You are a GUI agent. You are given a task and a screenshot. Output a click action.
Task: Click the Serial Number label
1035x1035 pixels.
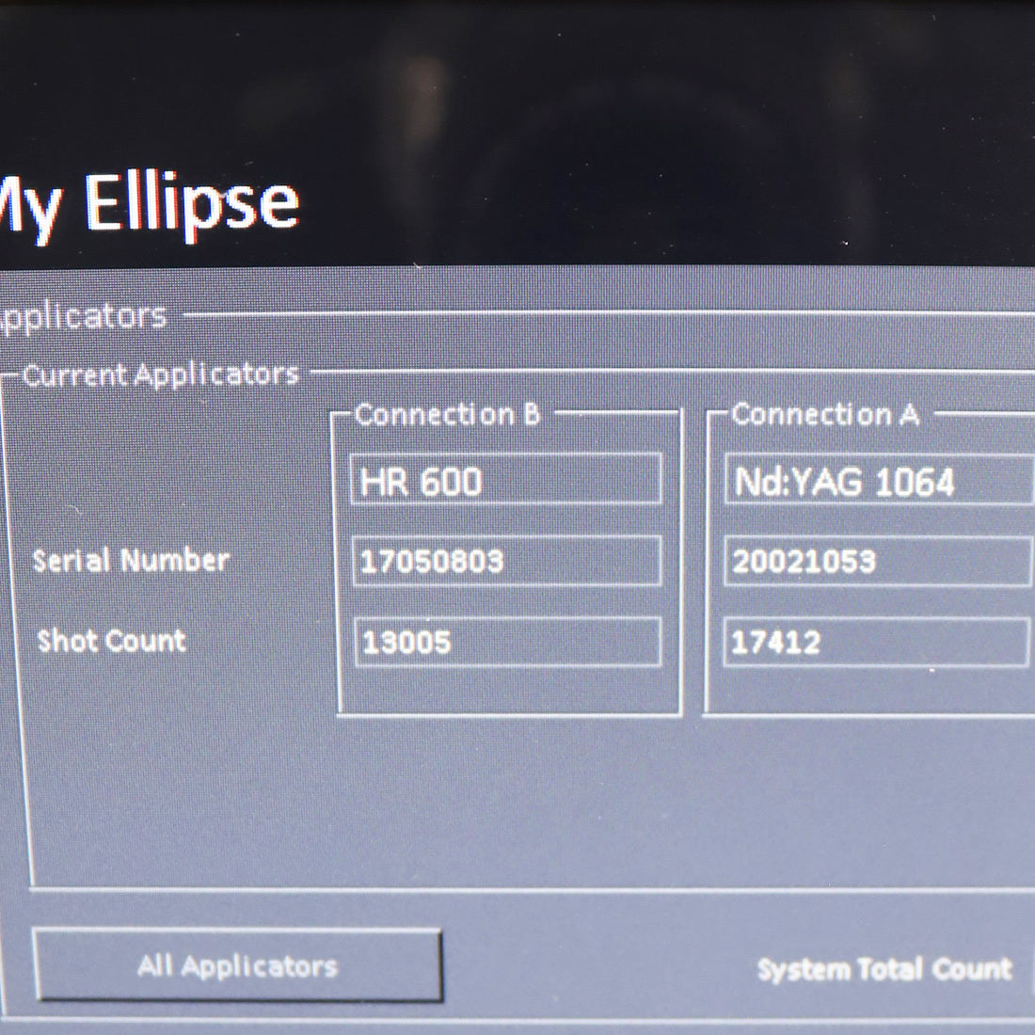(132, 561)
